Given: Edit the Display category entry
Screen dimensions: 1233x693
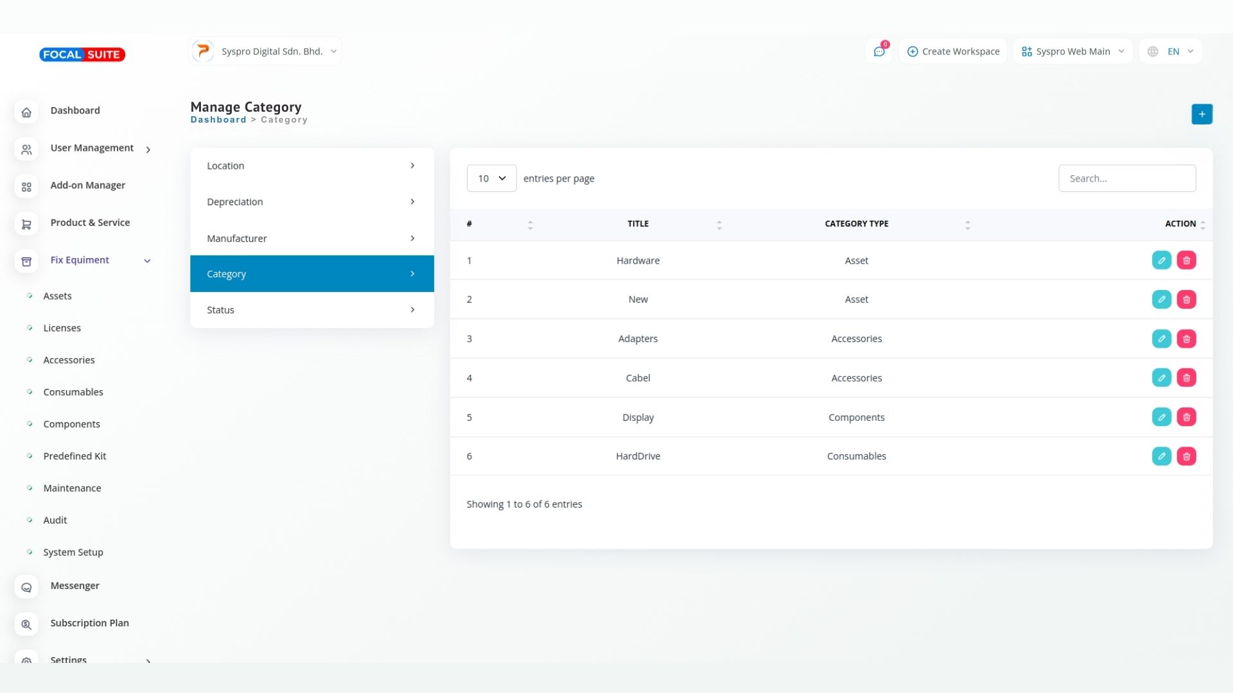Looking at the screenshot, I should (1161, 417).
